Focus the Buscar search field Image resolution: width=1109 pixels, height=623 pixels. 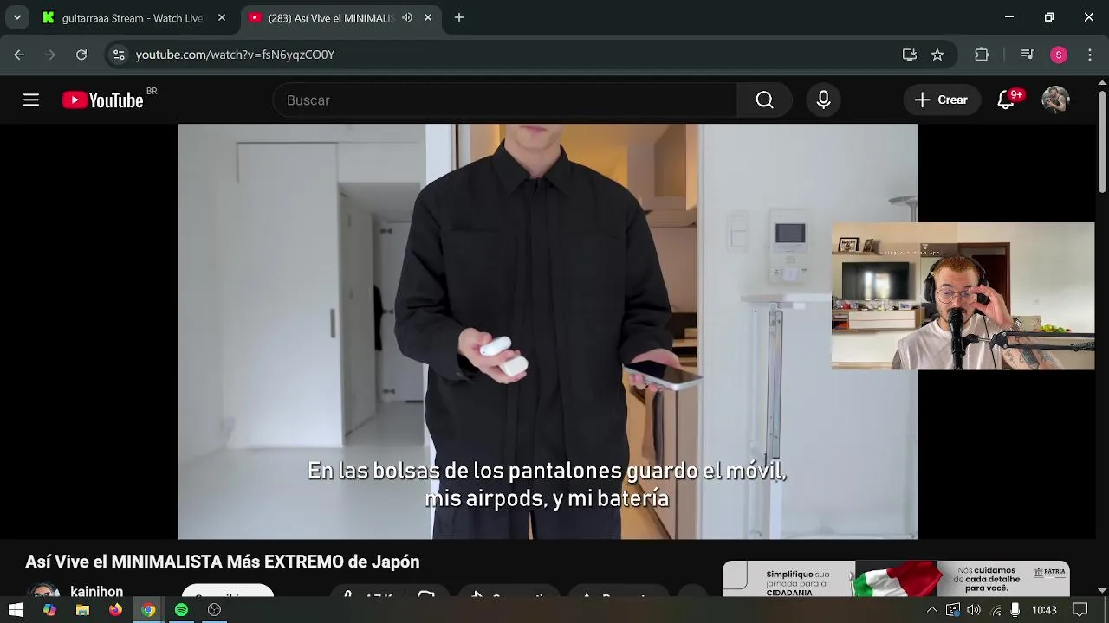(505, 100)
